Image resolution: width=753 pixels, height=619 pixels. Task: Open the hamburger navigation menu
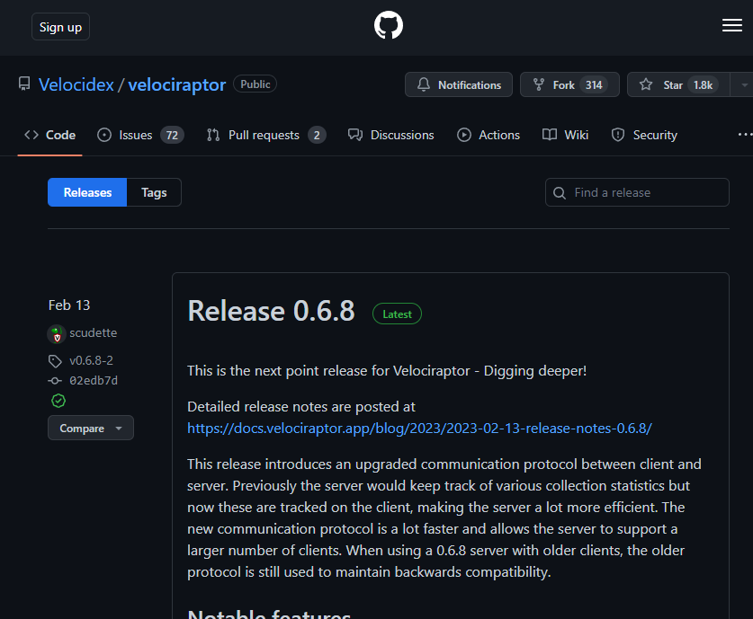(x=732, y=25)
